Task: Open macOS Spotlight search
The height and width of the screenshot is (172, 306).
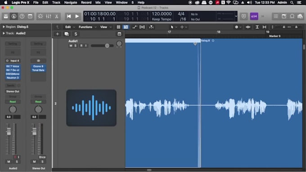Action: point(292,3)
